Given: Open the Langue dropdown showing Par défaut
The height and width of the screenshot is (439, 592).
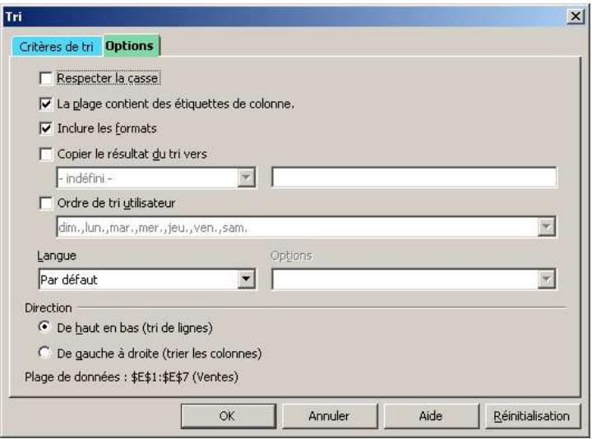Looking at the screenshot, I should tap(246, 280).
